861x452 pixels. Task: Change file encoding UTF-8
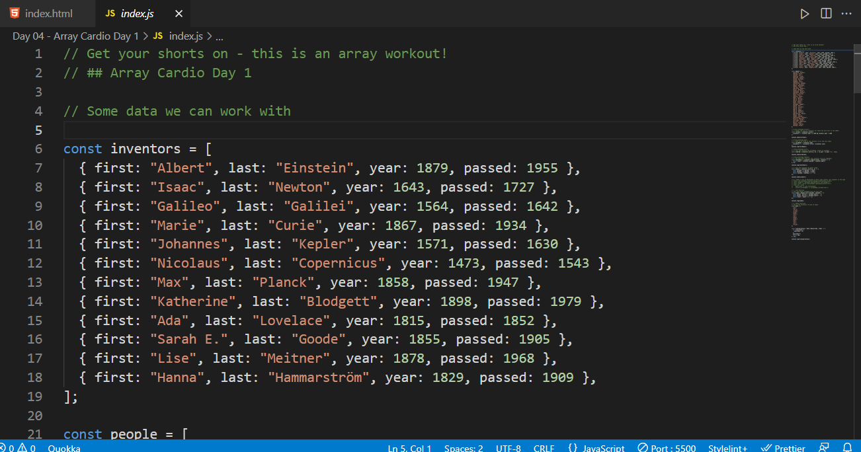(509, 447)
